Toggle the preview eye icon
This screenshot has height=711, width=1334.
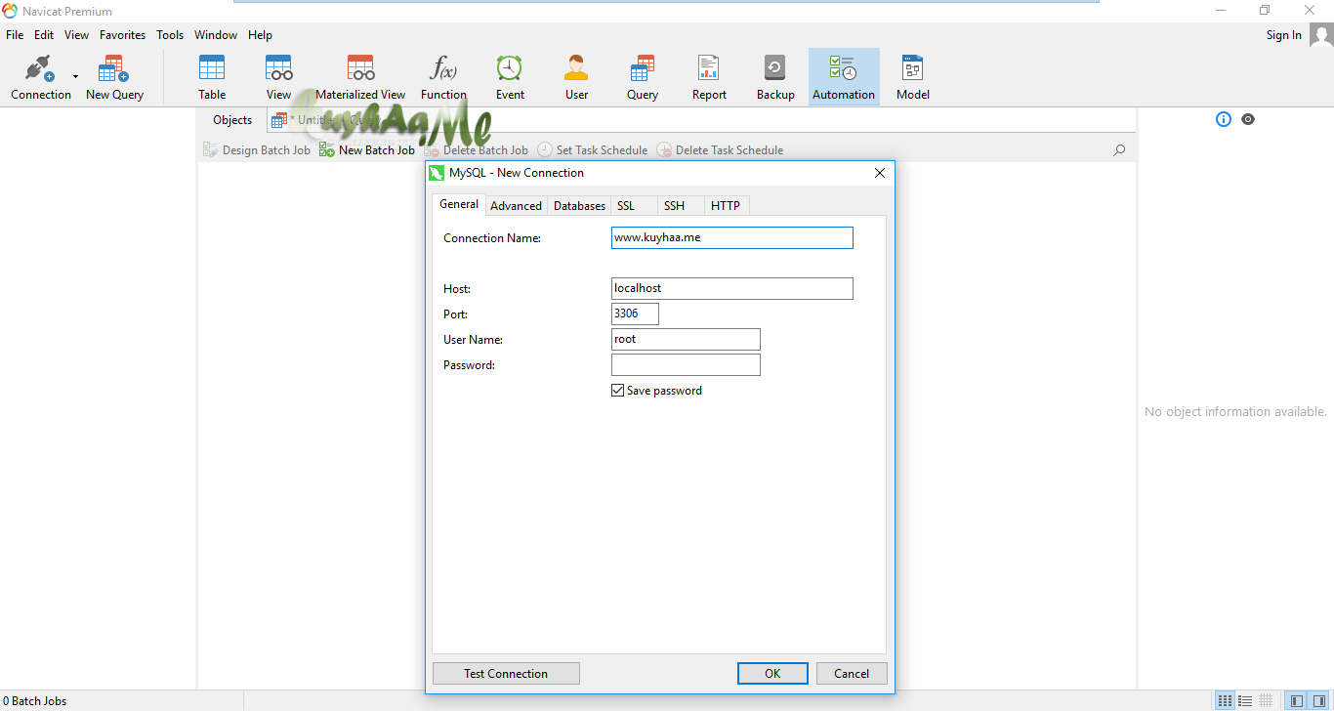coord(1248,119)
